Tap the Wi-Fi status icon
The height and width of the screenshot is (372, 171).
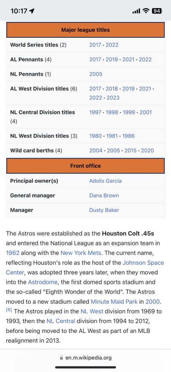pos(146,11)
